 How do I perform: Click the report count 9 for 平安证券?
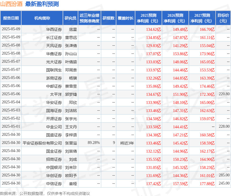114,143
